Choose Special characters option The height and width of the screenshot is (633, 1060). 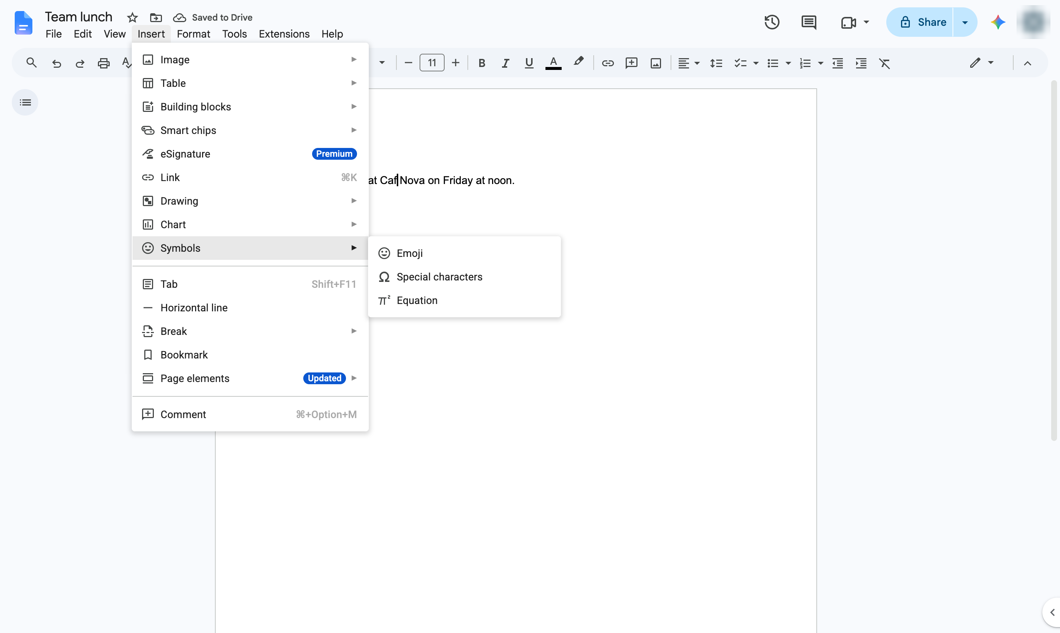tap(464, 277)
